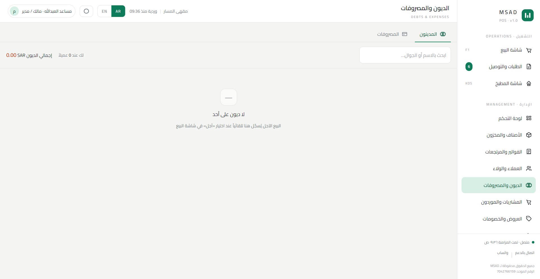Click the branch name مقهى المسار
540x279 pixels.
tap(175, 11)
